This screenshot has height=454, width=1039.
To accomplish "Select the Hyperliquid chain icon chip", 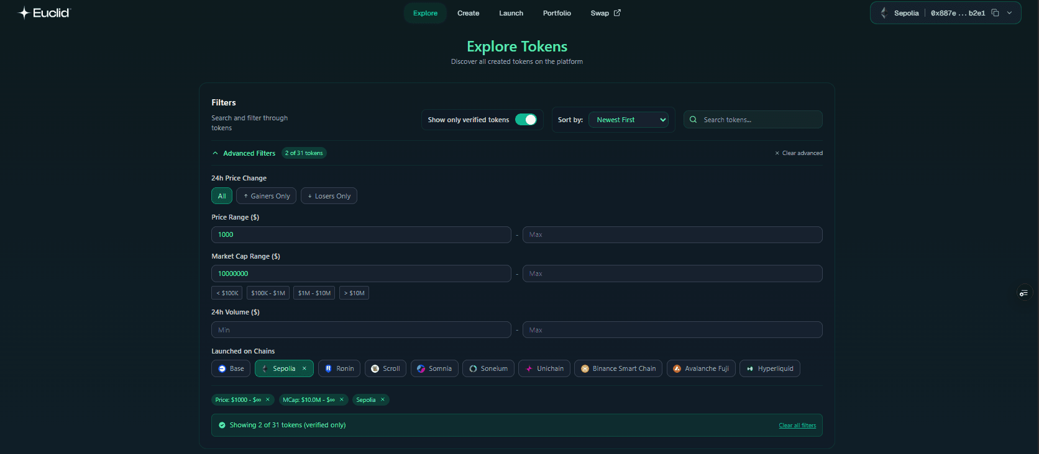I will [x=770, y=368].
